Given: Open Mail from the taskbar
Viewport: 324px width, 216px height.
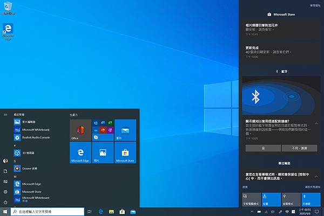Looking at the screenshot, I should 133,212.
